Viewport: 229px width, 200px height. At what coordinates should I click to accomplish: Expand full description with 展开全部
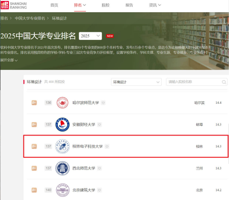(9, 60)
